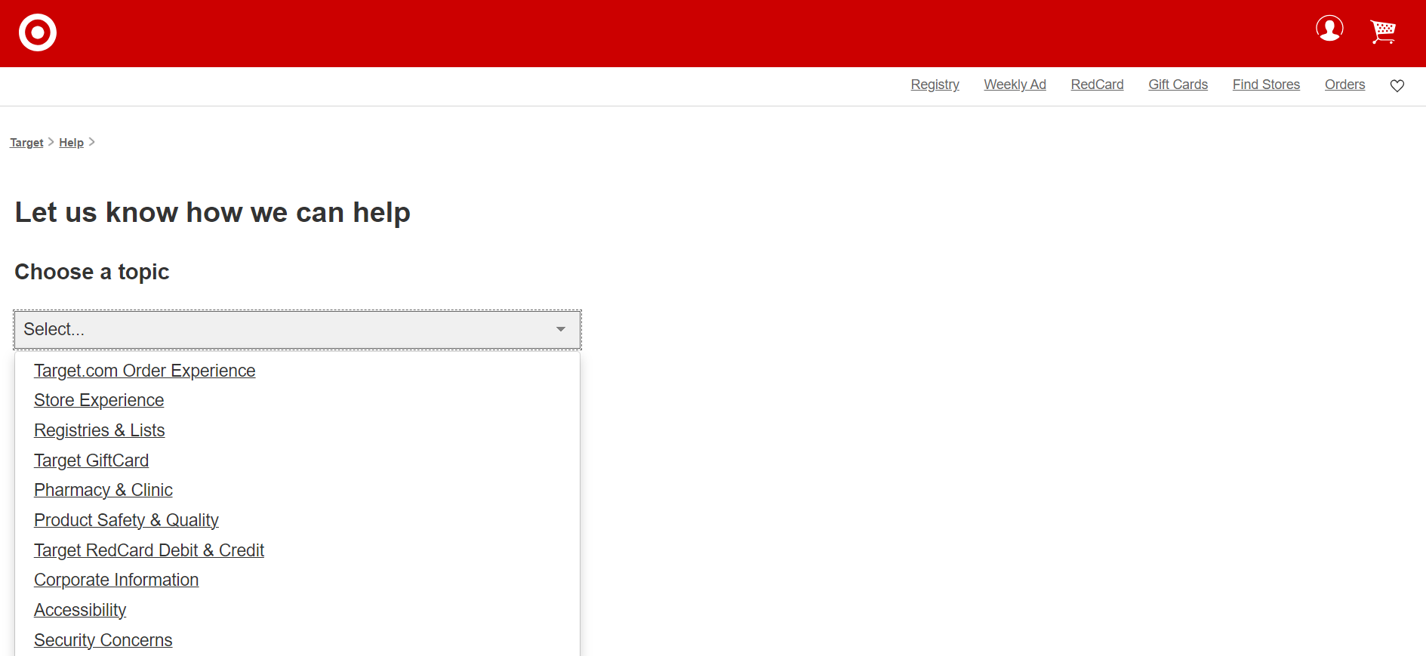Image resolution: width=1426 pixels, height=656 pixels.
Task: Choose Store Experience topic
Action: pyautogui.click(x=99, y=400)
